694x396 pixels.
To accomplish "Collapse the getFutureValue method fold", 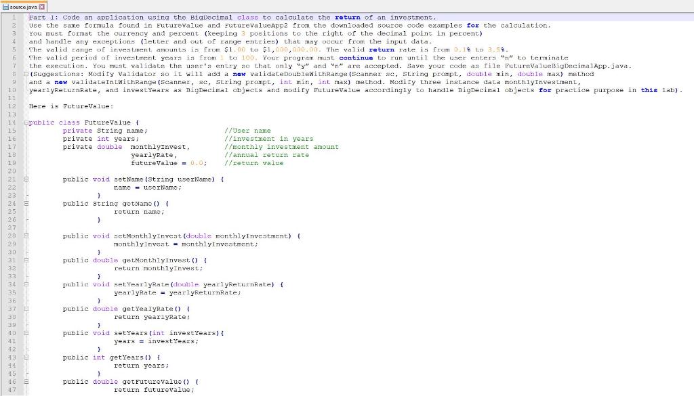I will coord(25,381).
